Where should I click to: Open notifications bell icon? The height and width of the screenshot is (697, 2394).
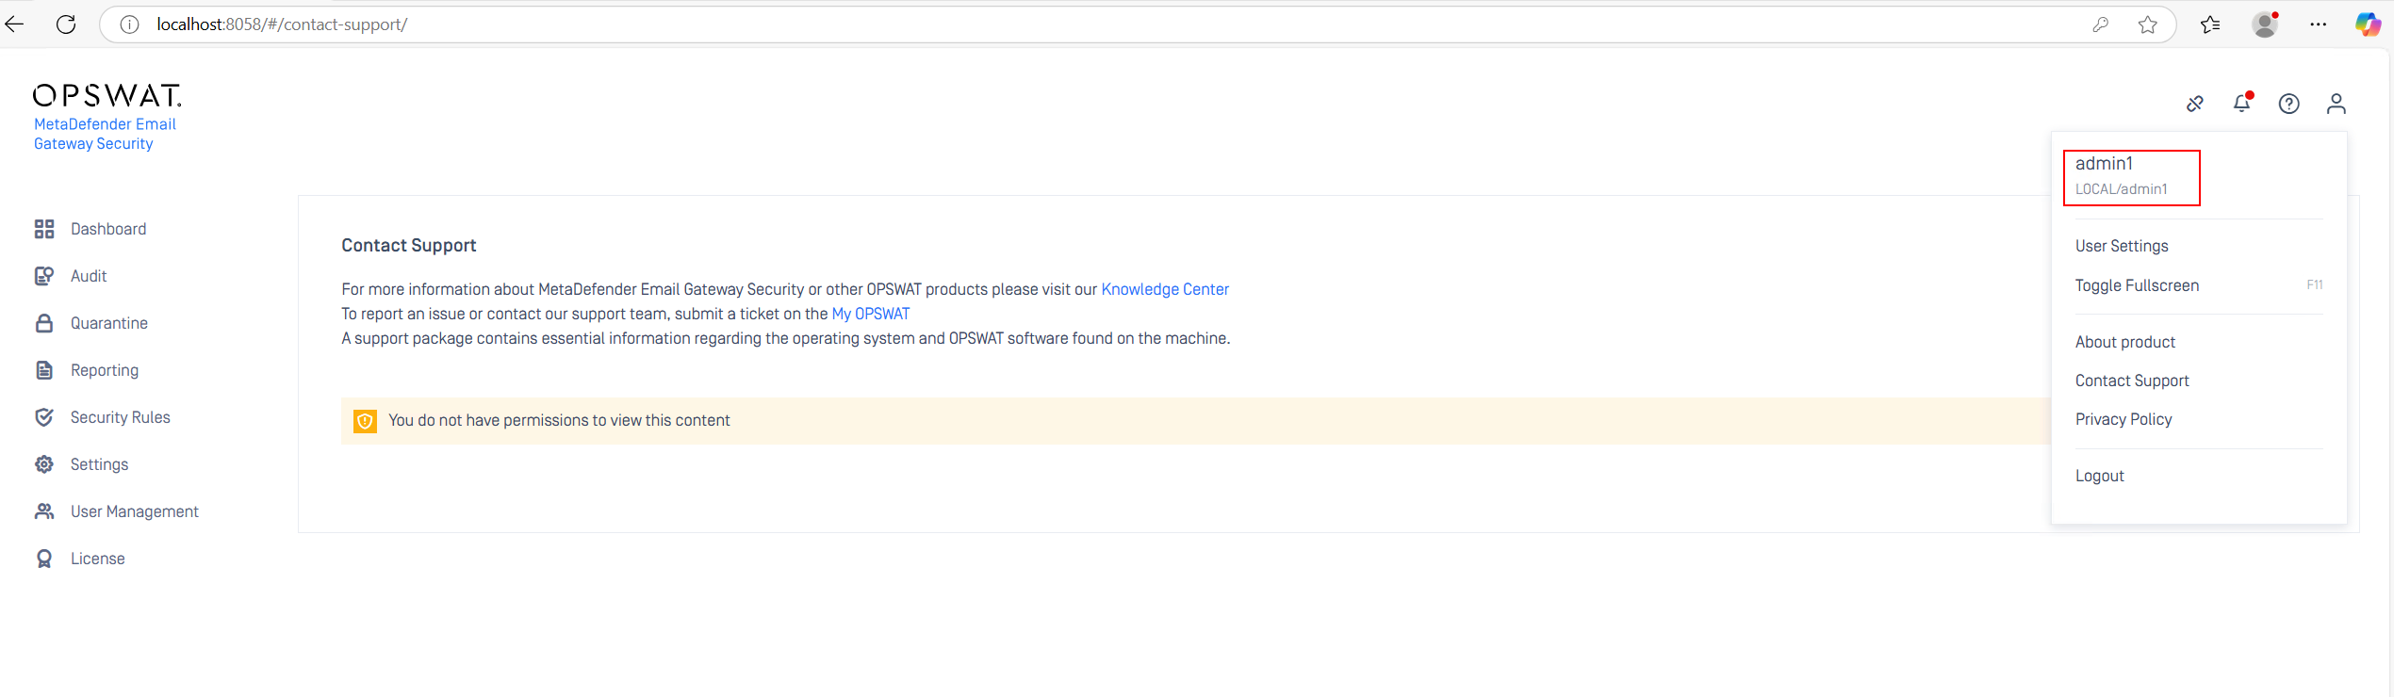point(2242,103)
